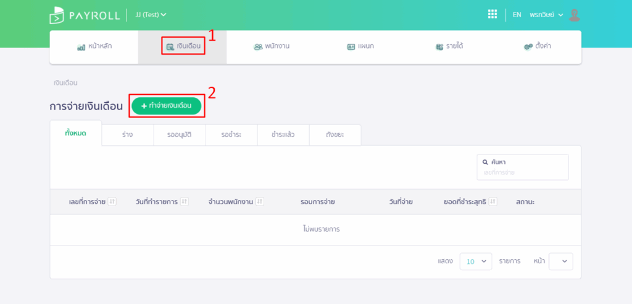This screenshot has width=632, height=304.
Task: Open the หน้า page number dropdown
Action: [560, 262]
